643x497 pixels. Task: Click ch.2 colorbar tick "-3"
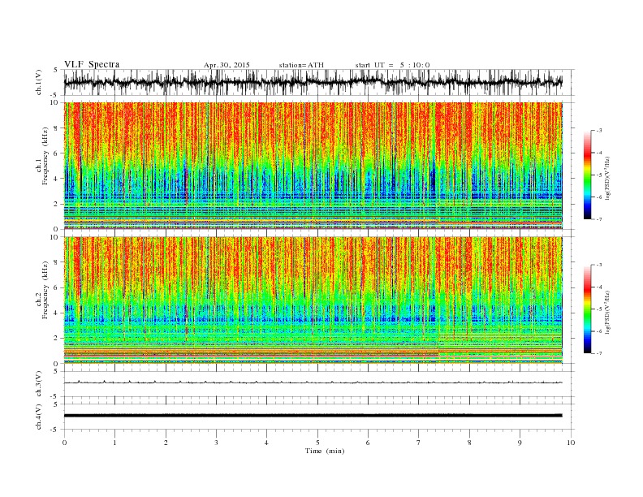[599, 265]
